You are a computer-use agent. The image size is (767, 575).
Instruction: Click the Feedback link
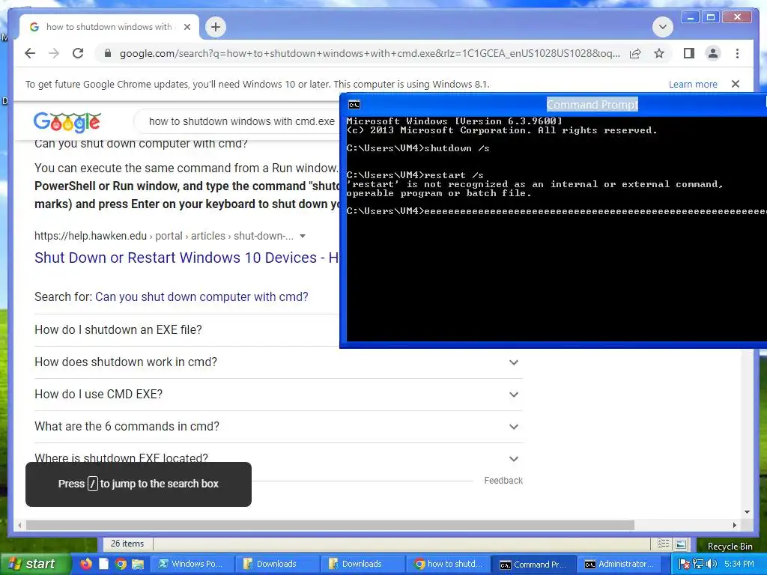pos(503,481)
